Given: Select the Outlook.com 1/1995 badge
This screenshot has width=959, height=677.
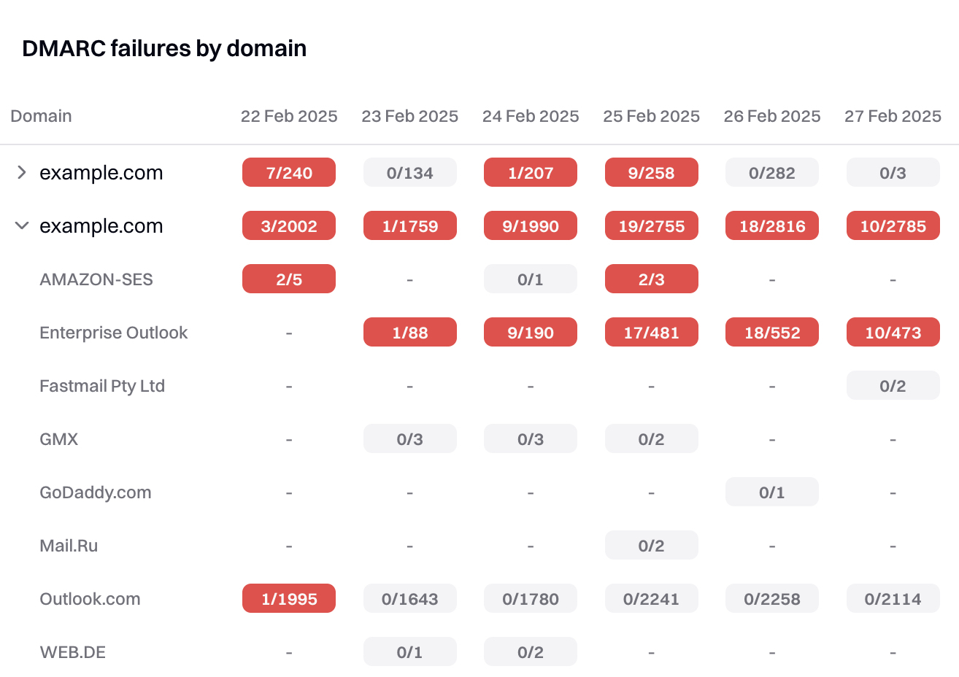Looking at the screenshot, I should (289, 598).
